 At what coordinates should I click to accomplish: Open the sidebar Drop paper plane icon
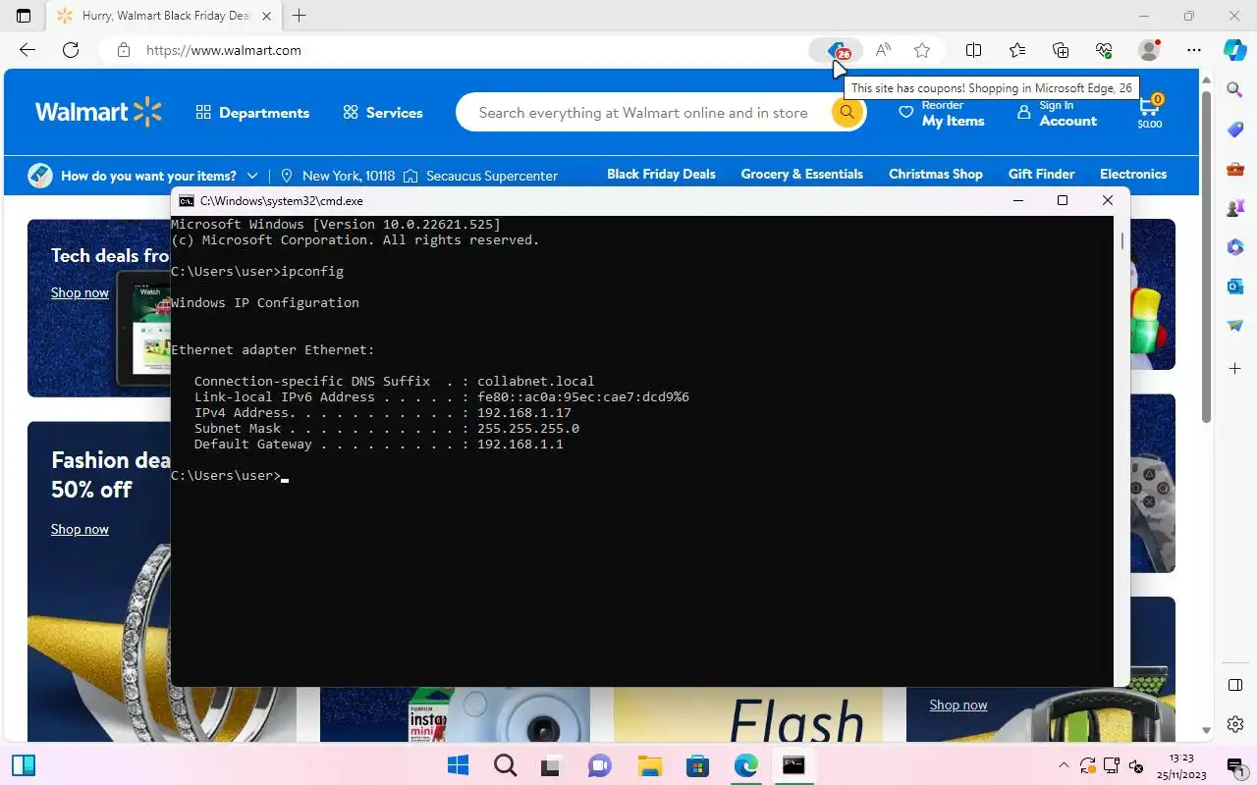tap(1235, 326)
